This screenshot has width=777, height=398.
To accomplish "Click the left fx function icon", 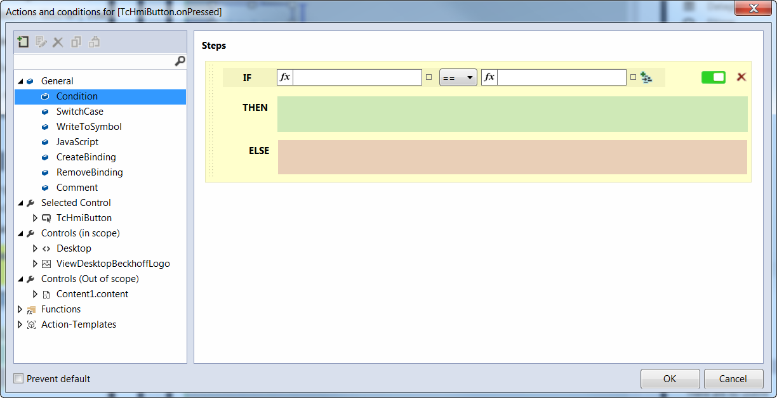I will tap(285, 77).
